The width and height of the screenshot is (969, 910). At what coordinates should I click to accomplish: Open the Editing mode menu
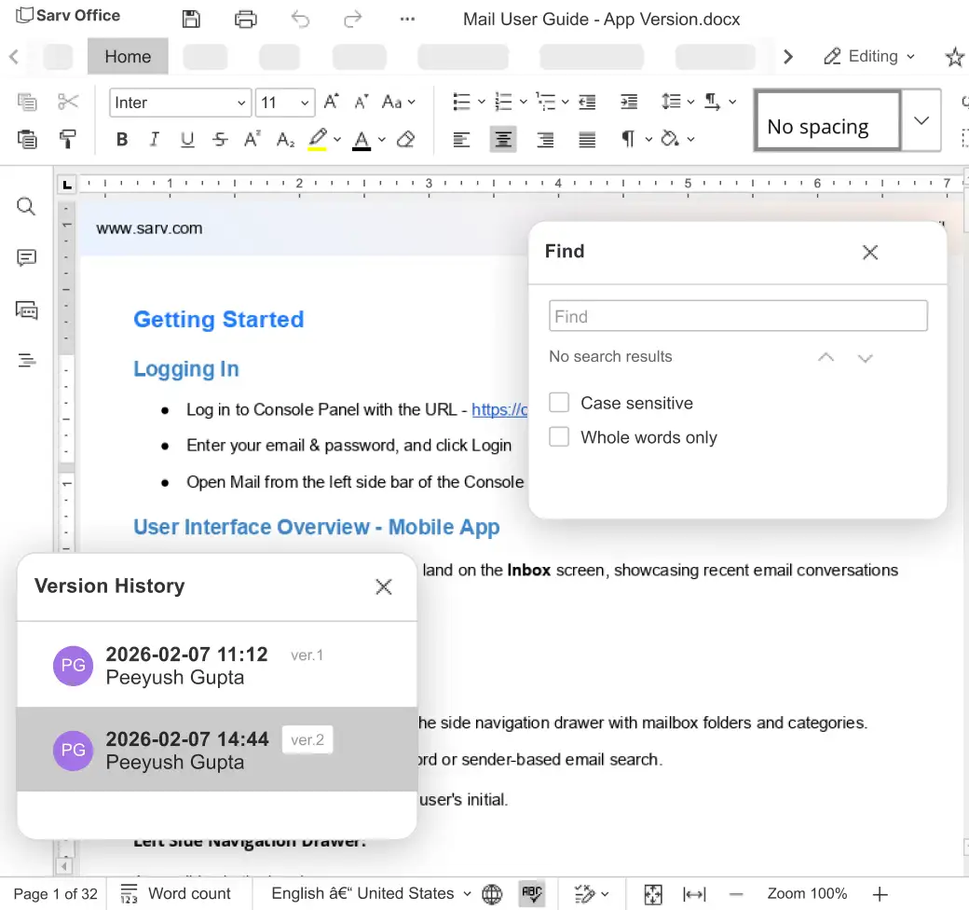tap(869, 56)
